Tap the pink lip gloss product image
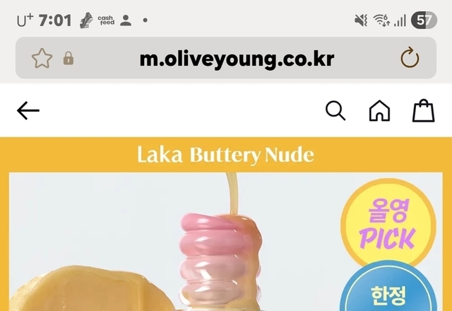452x311 pixels. click(x=220, y=261)
